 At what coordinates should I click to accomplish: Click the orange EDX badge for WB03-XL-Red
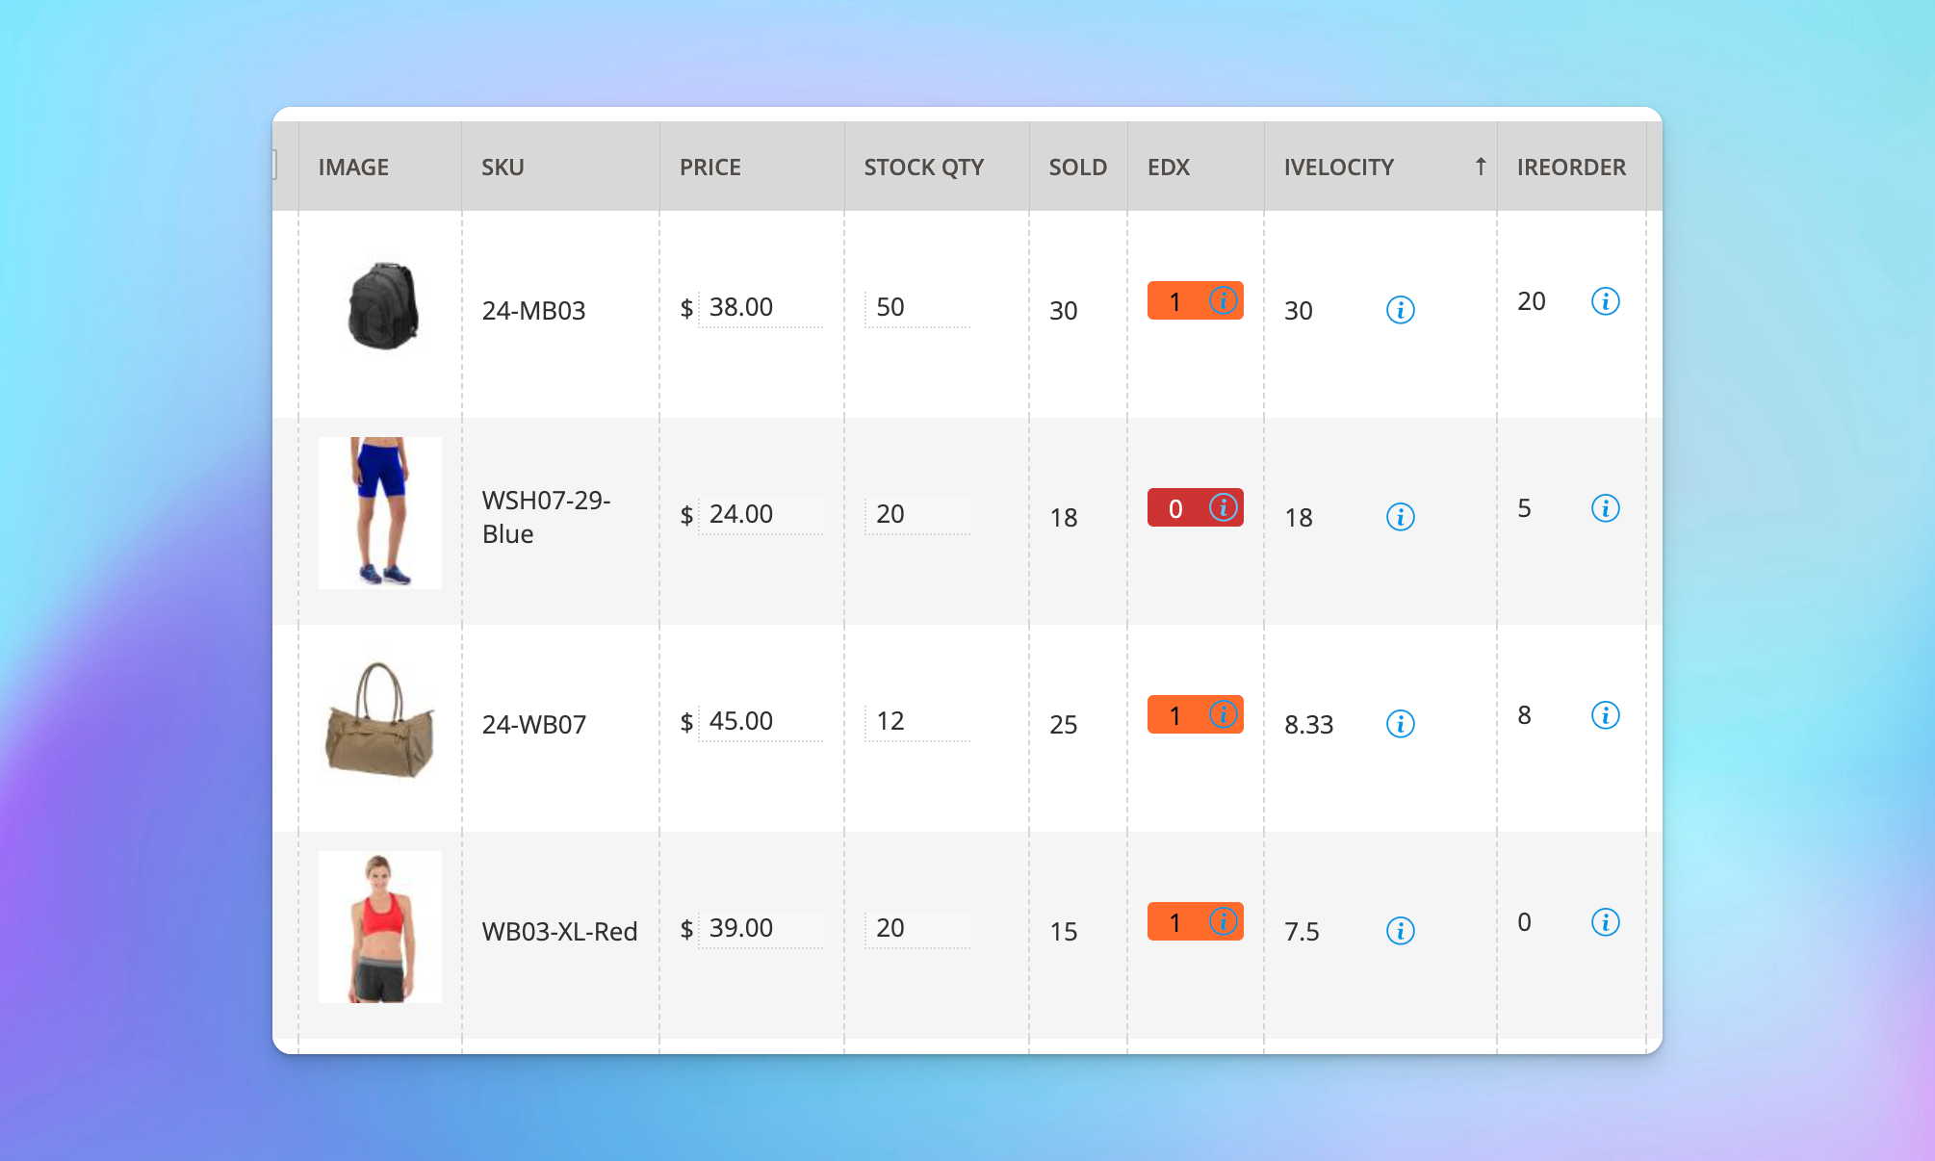point(1195,921)
